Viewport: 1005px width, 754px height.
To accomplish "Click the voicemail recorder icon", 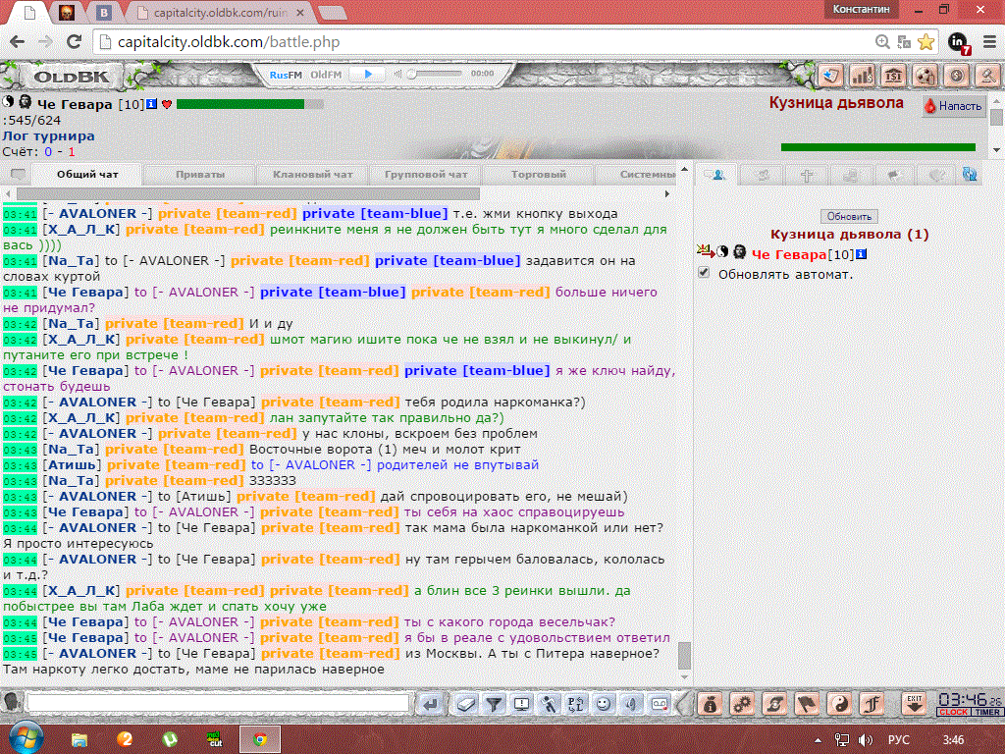I will pos(660,705).
